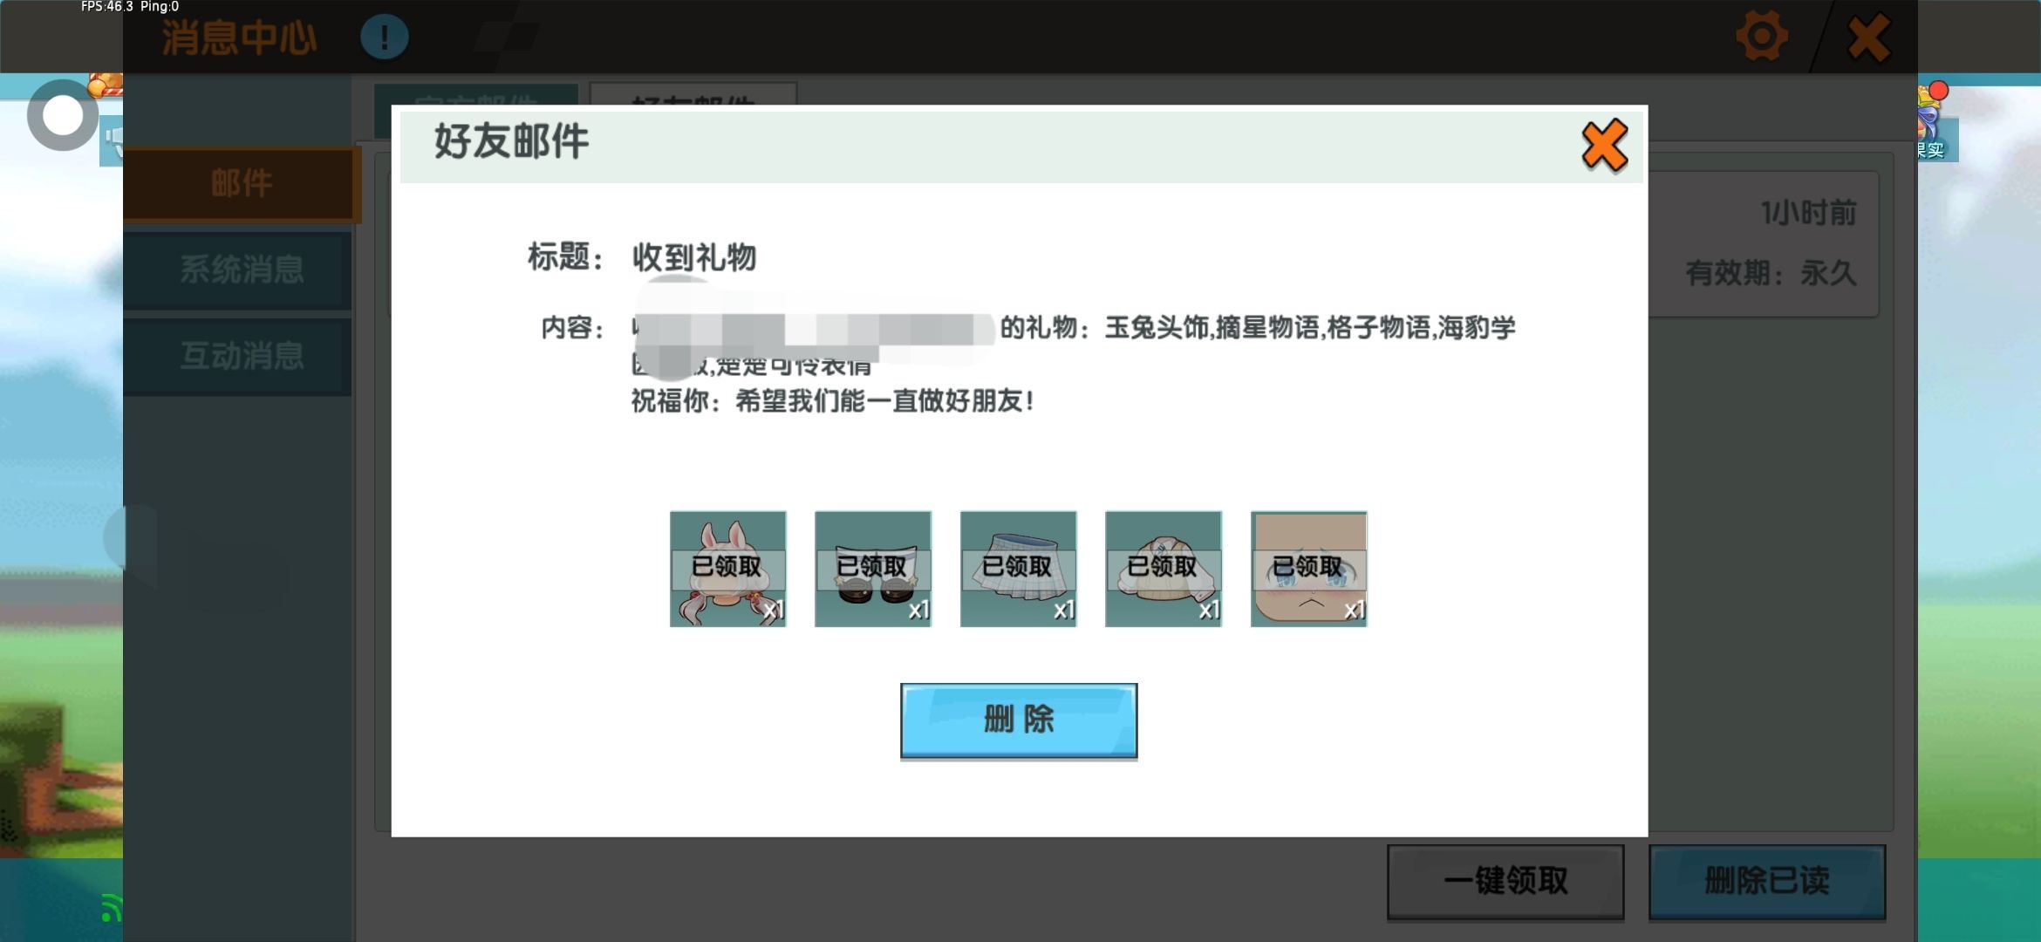The height and width of the screenshot is (942, 2041).
Task: Click the pitiful face expression gift icon
Action: (x=1308, y=569)
